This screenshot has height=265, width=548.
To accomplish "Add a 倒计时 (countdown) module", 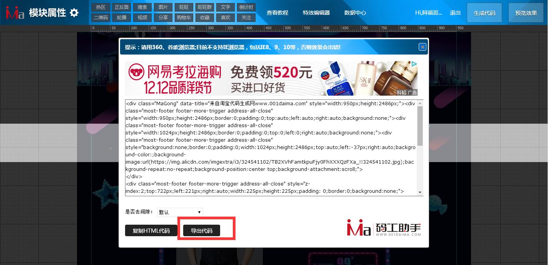I will (246, 7).
